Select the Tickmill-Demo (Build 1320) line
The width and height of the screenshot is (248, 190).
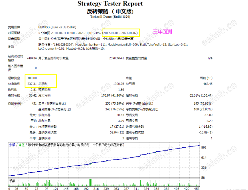click(110, 17)
